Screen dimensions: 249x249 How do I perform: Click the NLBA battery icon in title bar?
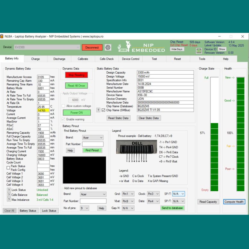(x=2, y=36)
